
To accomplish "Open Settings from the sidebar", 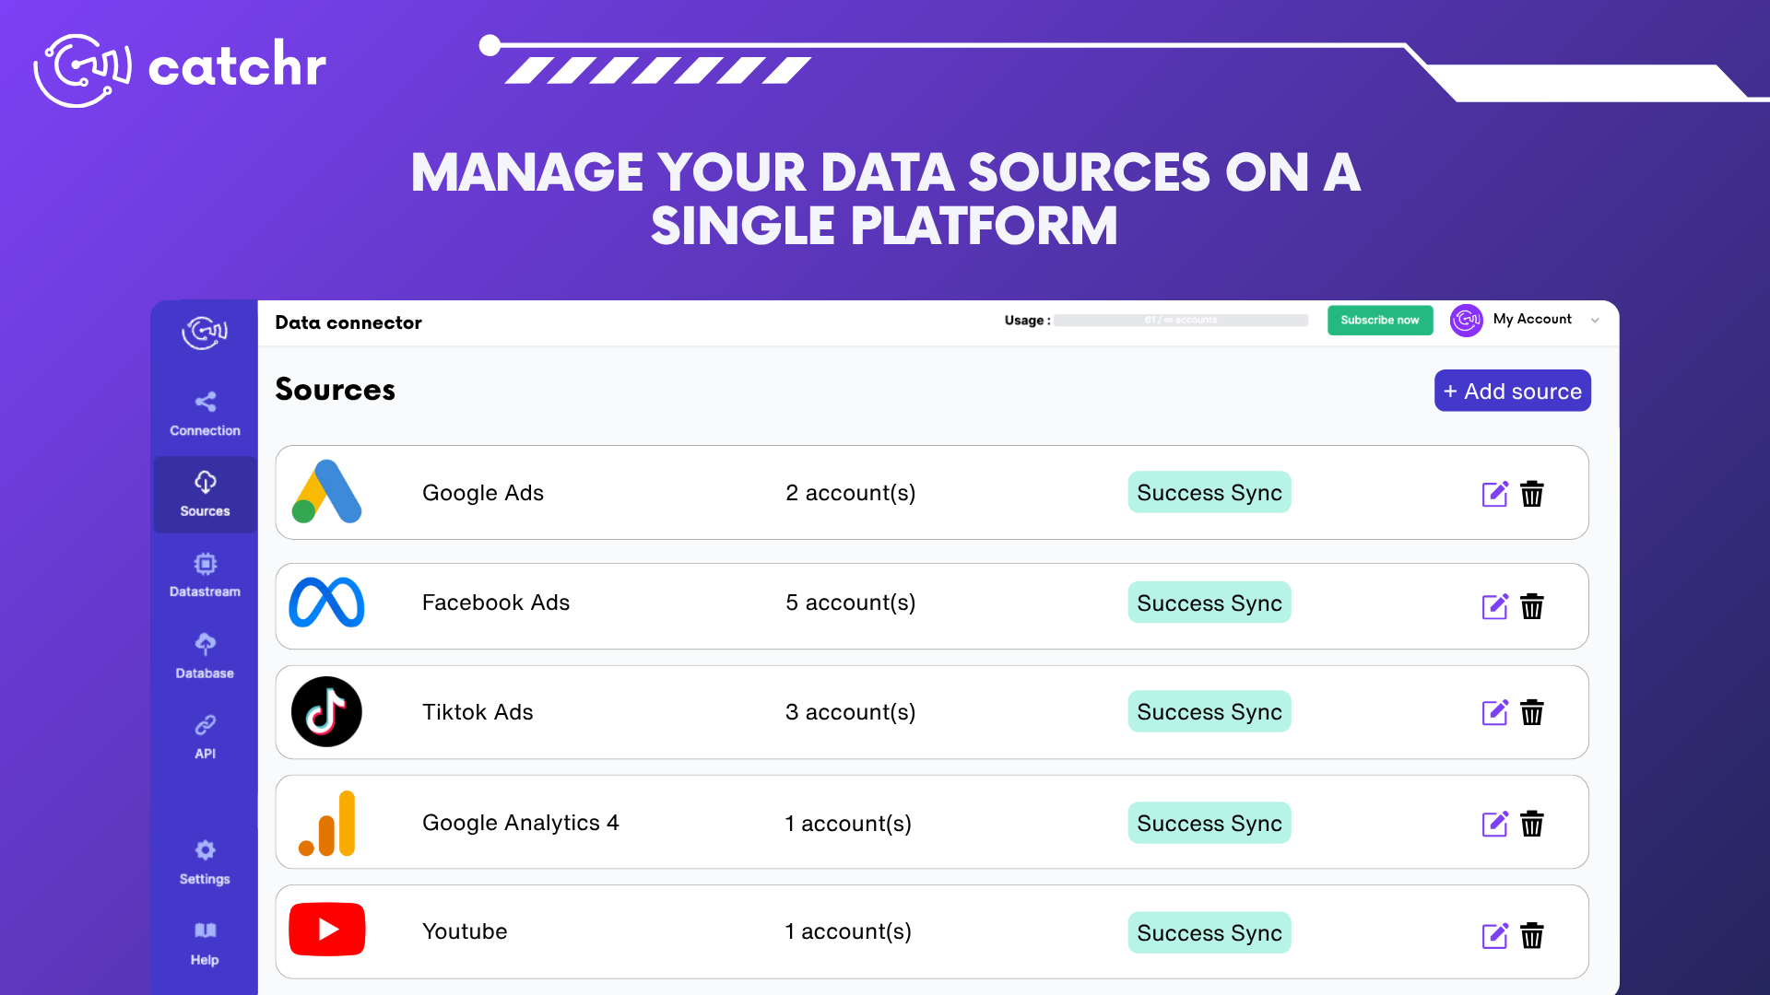I will click(x=205, y=861).
